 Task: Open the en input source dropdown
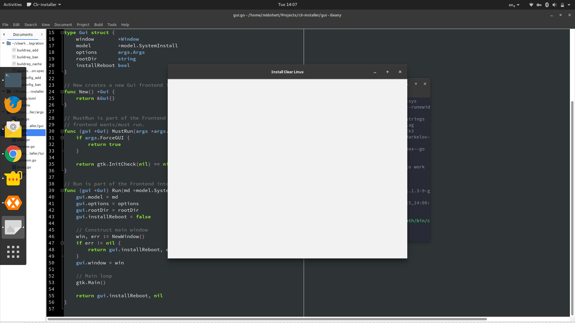click(x=514, y=5)
